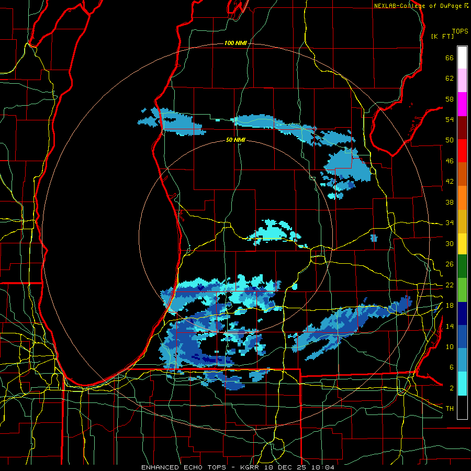Click the dark green legend swatch

pyautogui.click(x=462, y=266)
